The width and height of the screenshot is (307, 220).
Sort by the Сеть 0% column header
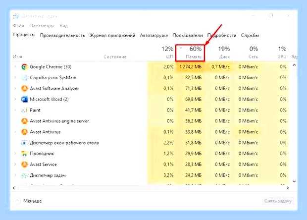coord(254,53)
